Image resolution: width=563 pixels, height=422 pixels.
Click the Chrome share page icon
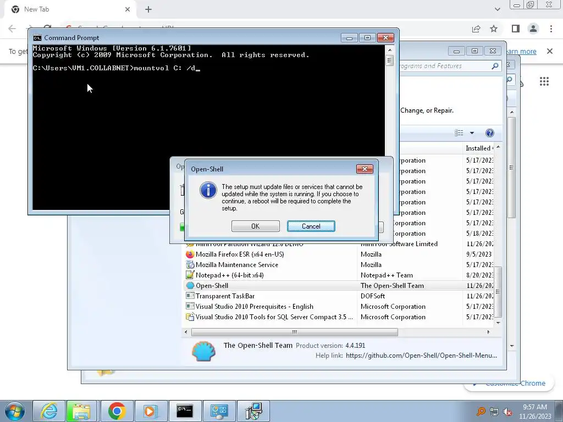476,29
